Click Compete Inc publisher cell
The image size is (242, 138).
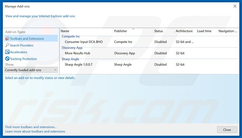(x=123, y=42)
